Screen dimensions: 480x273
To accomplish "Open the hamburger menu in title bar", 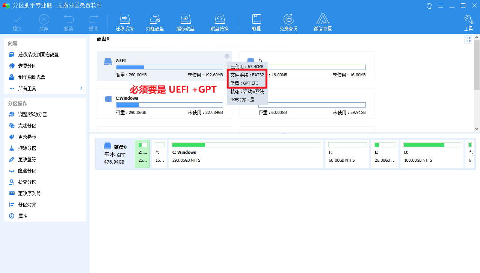I will pos(441,6).
